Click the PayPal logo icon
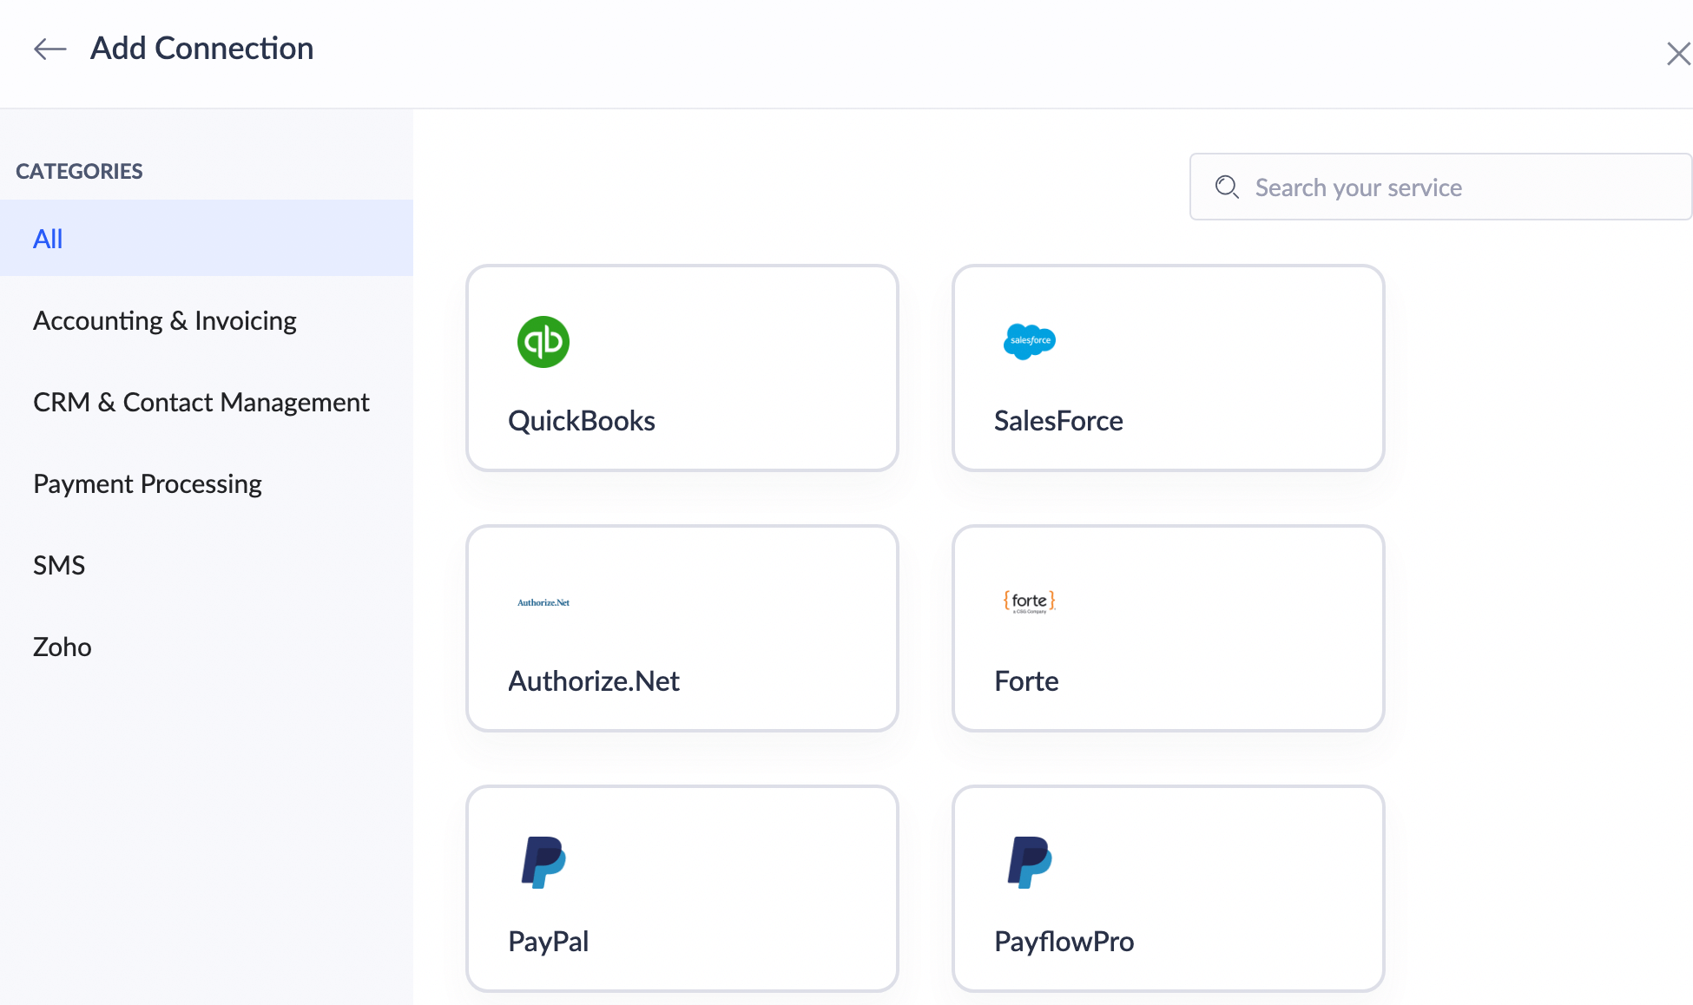This screenshot has height=1005, width=1693. [543, 862]
